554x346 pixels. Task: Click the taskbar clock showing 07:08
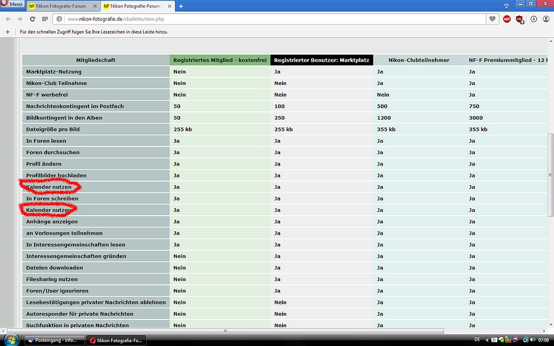(544, 340)
